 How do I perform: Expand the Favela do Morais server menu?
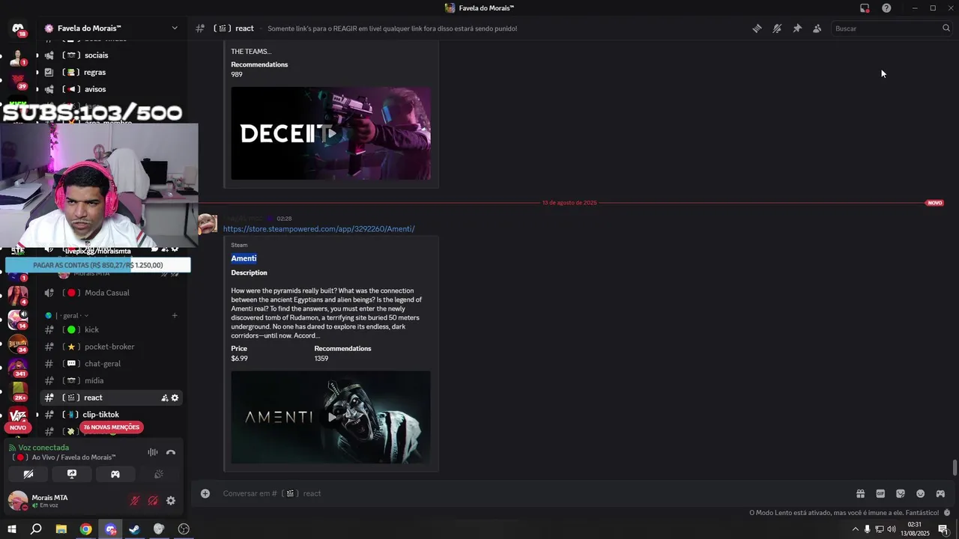point(112,28)
